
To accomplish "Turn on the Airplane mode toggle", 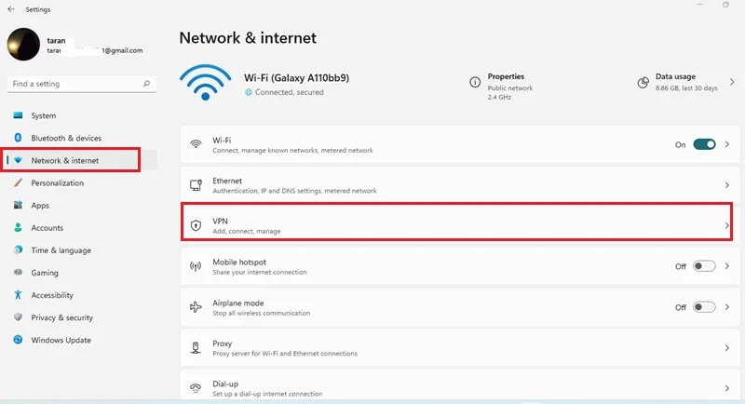I will [x=704, y=307].
